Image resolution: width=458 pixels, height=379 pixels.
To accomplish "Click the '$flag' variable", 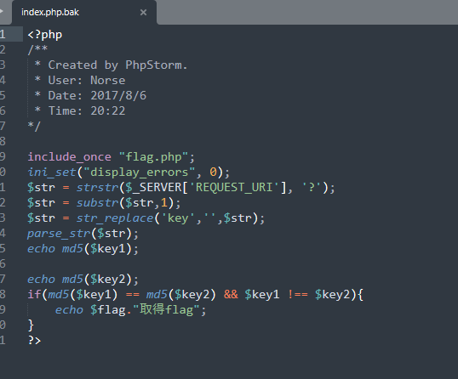I will coord(108,309).
